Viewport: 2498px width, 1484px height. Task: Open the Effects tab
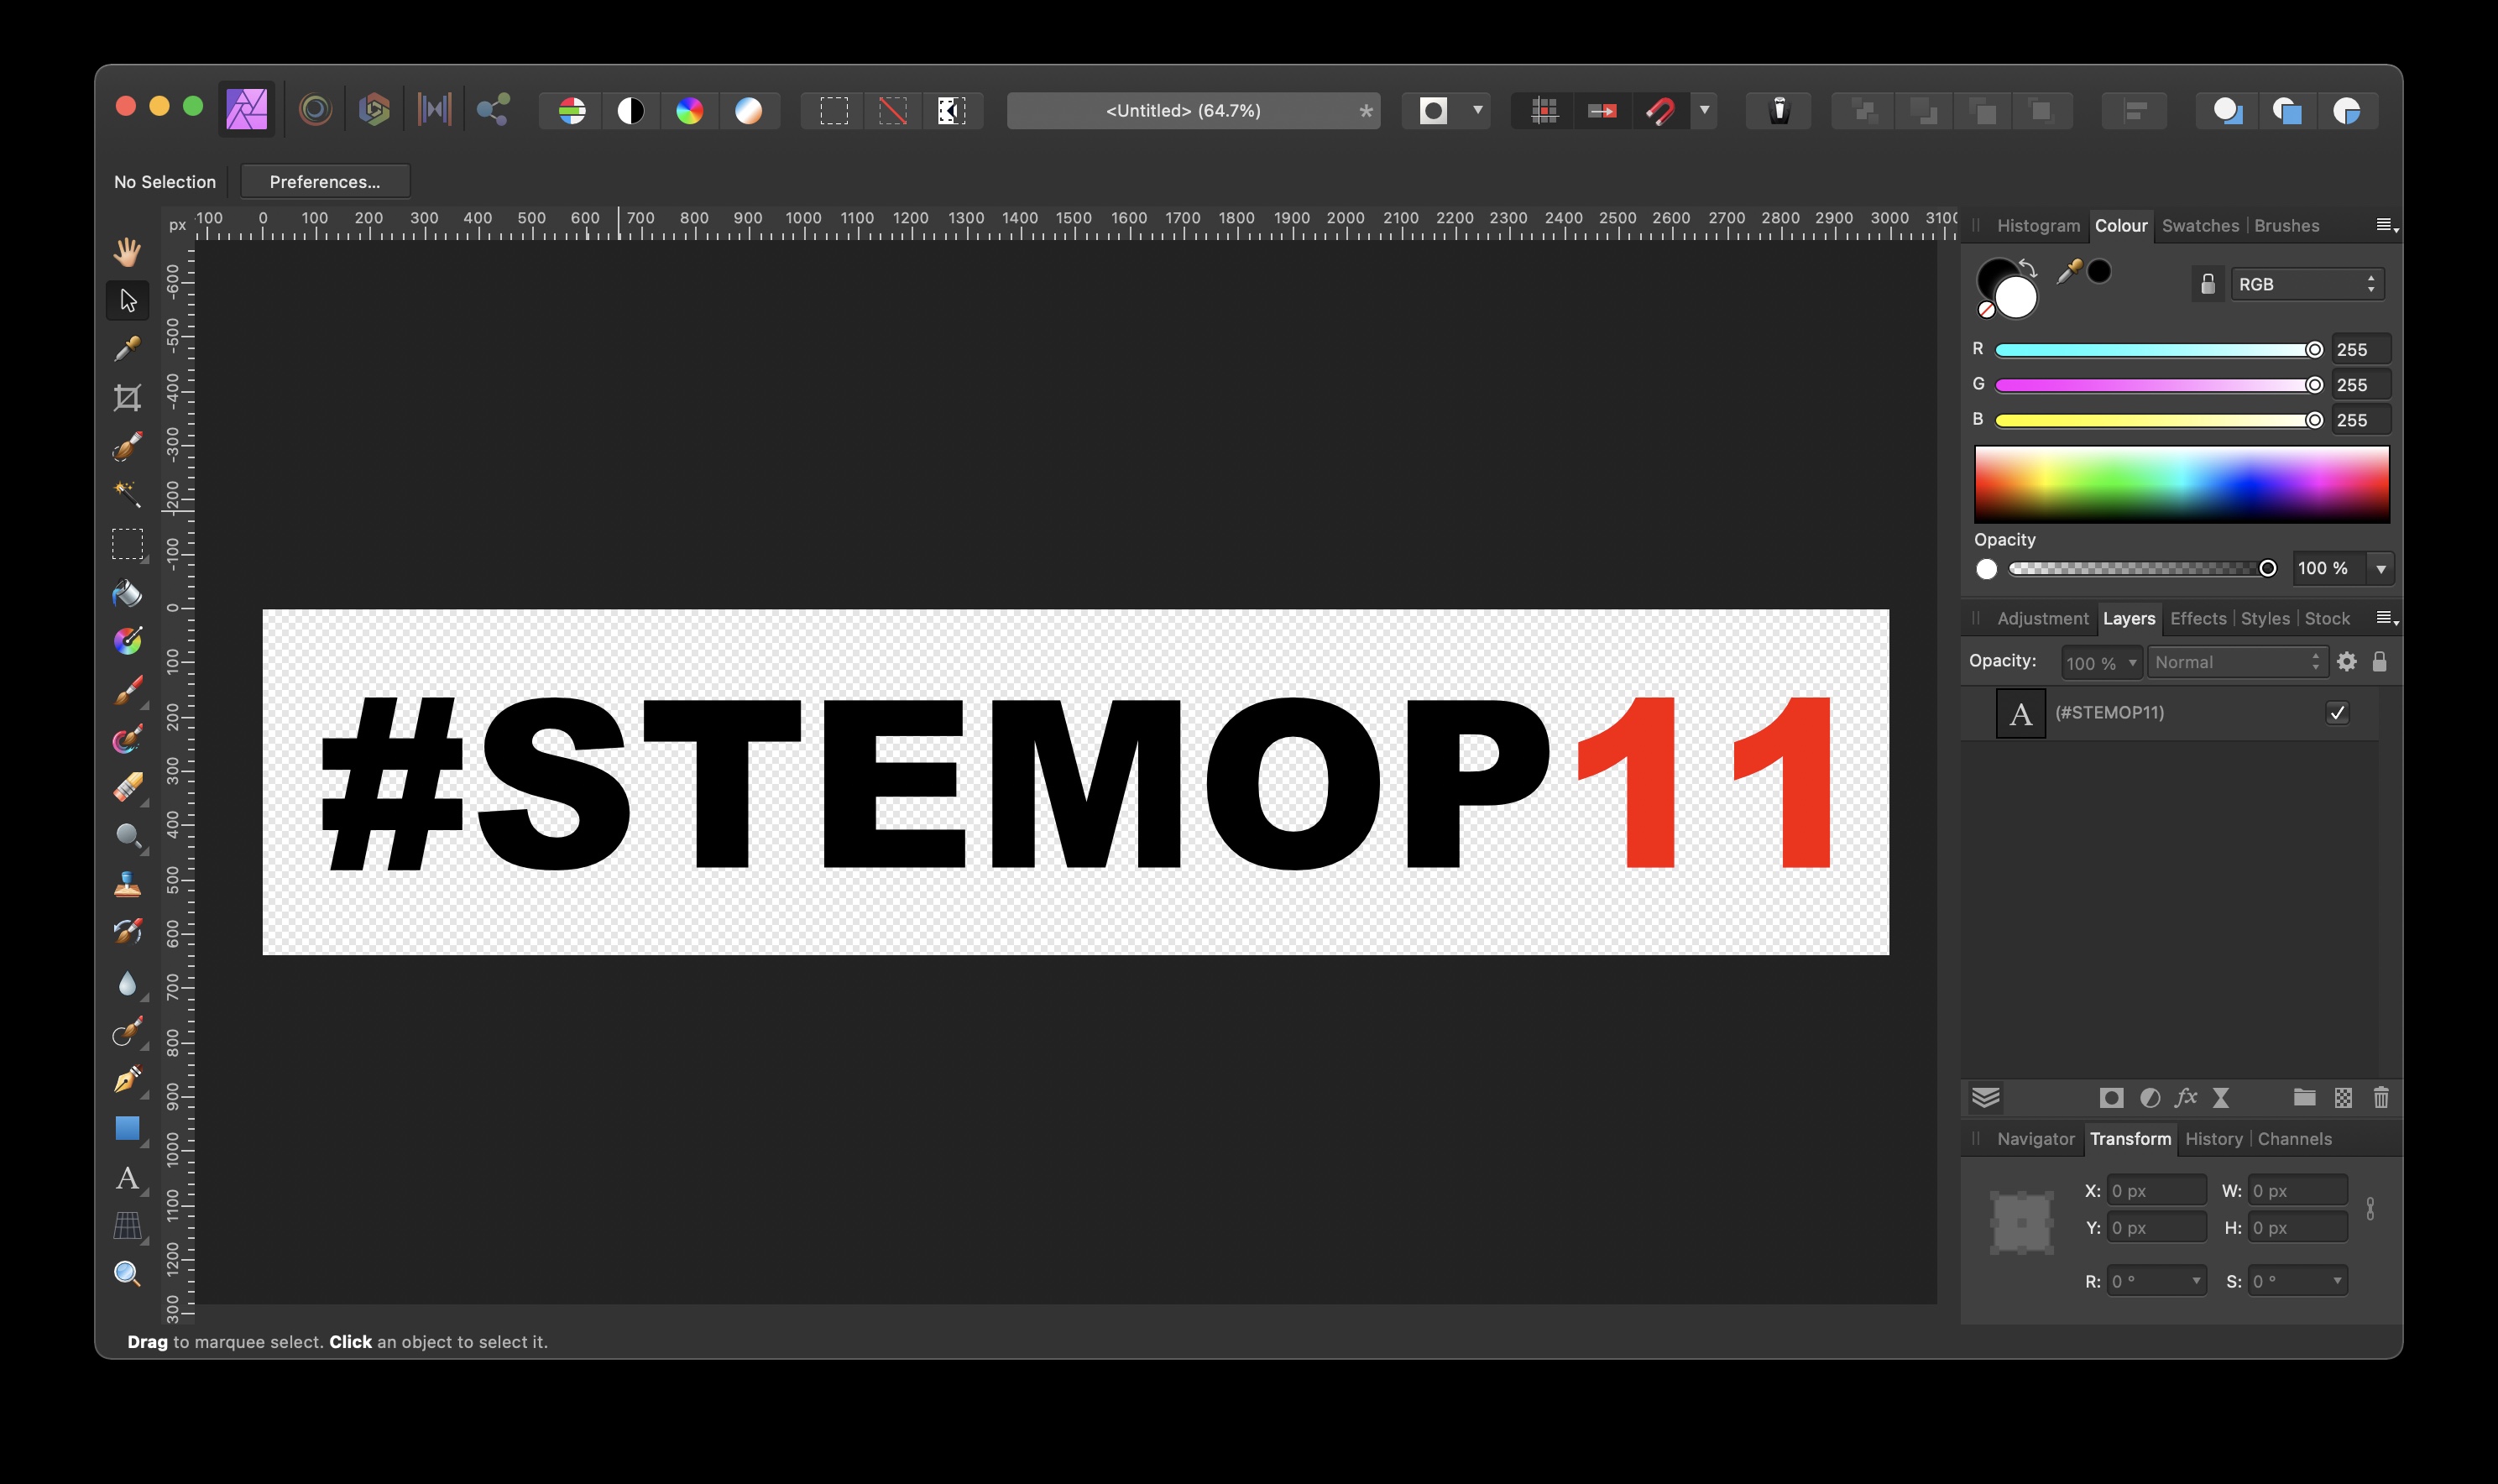(2198, 618)
